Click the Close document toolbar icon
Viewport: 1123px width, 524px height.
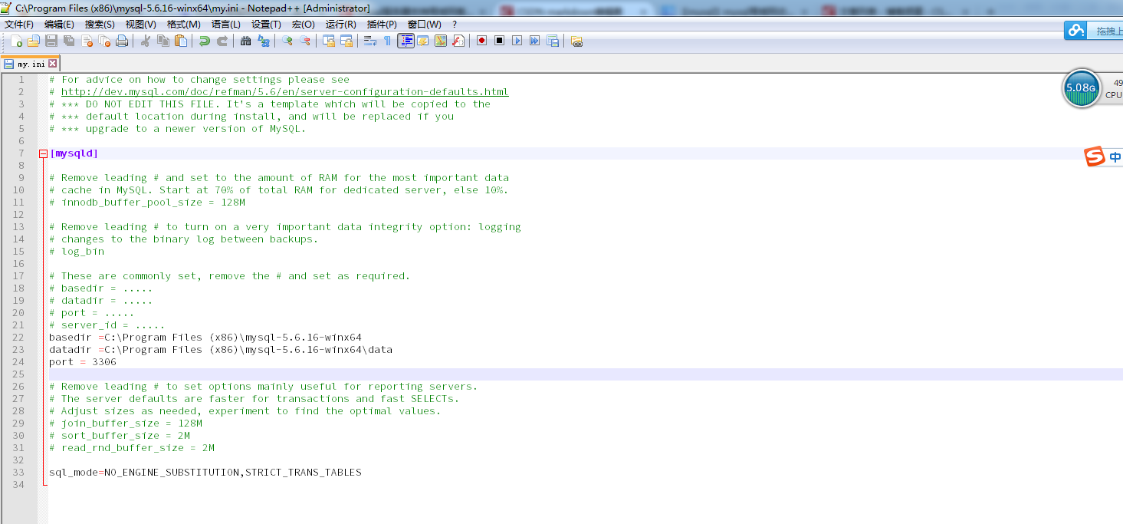tap(87, 41)
